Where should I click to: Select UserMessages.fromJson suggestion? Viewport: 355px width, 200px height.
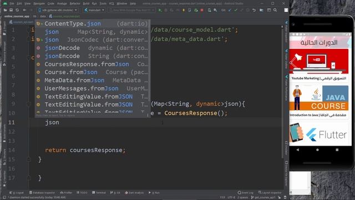pos(93,88)
